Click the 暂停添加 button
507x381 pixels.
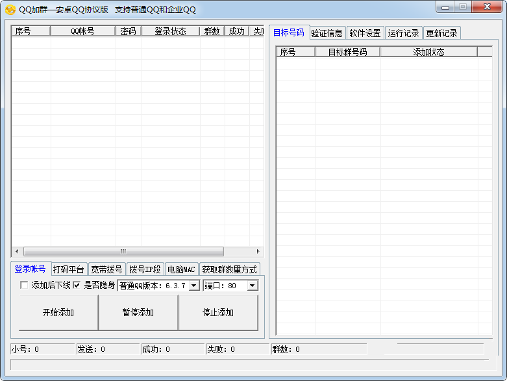click(138, 312)
